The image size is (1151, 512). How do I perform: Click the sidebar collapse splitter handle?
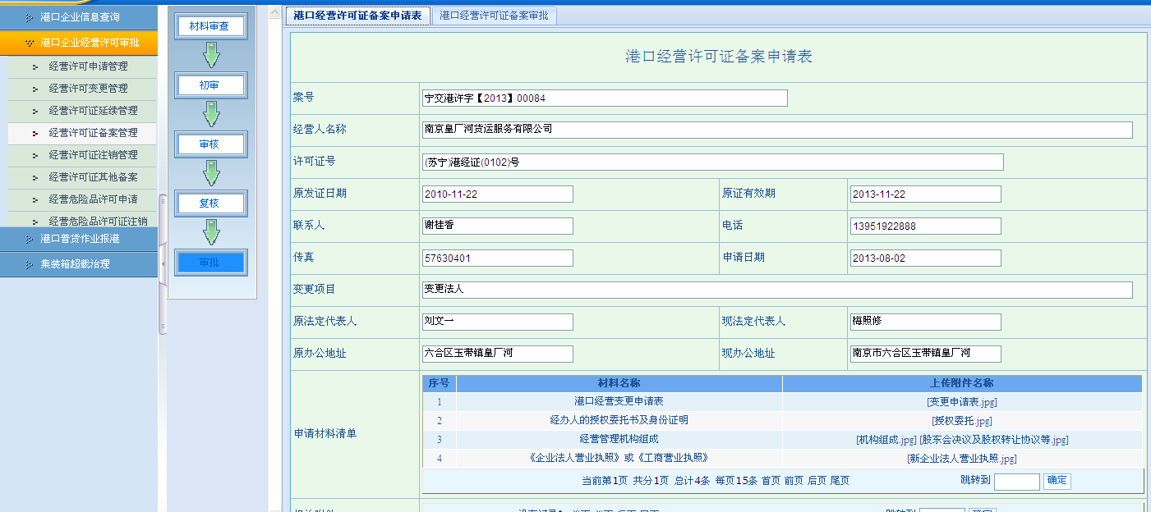[x=162, y=263]
